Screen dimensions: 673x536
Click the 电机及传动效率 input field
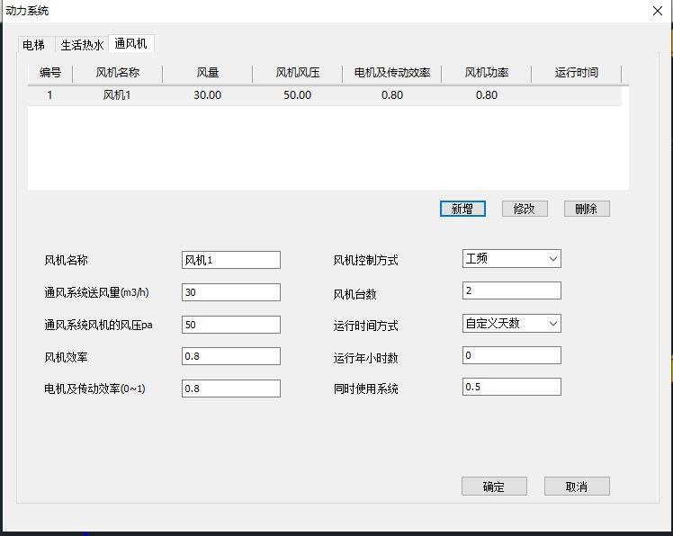click(230, 389)
